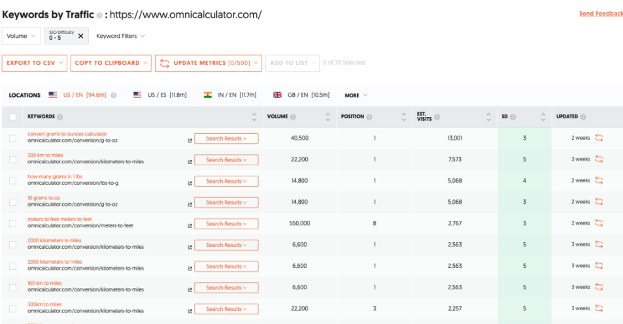The width and height of the screenshot is (623, 324).
Task: Open external link icon for '2000 kilometers to miles'
Action: tap(190, 268)
